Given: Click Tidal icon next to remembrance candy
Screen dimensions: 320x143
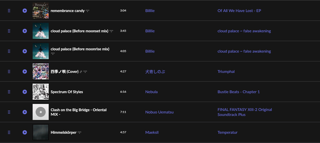Looking at the screenshot, I should click(88, 11).
